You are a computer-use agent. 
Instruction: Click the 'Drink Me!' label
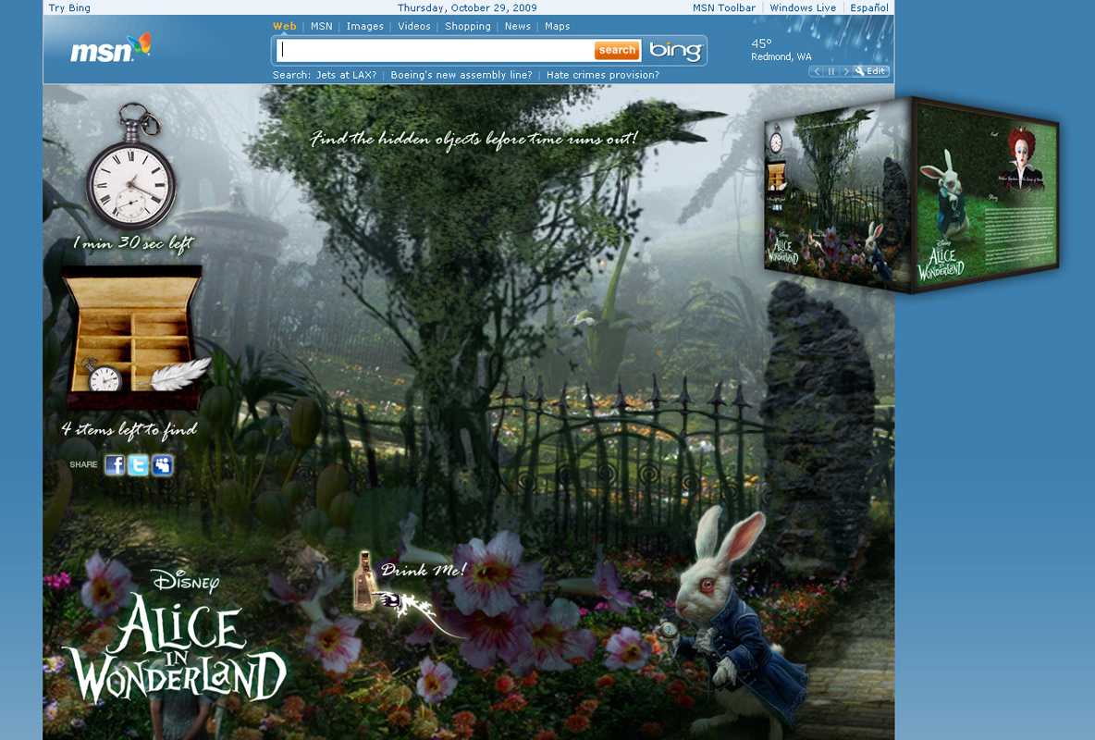424,570
